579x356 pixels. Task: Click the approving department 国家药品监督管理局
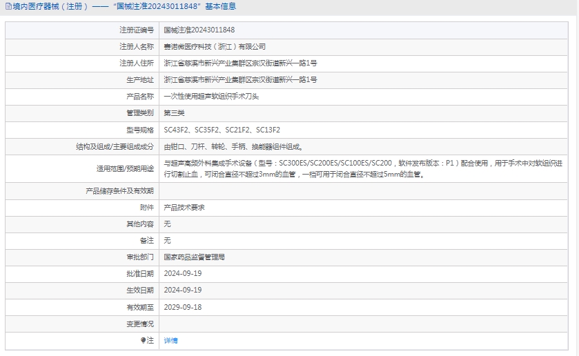click(x=194, y=257)
